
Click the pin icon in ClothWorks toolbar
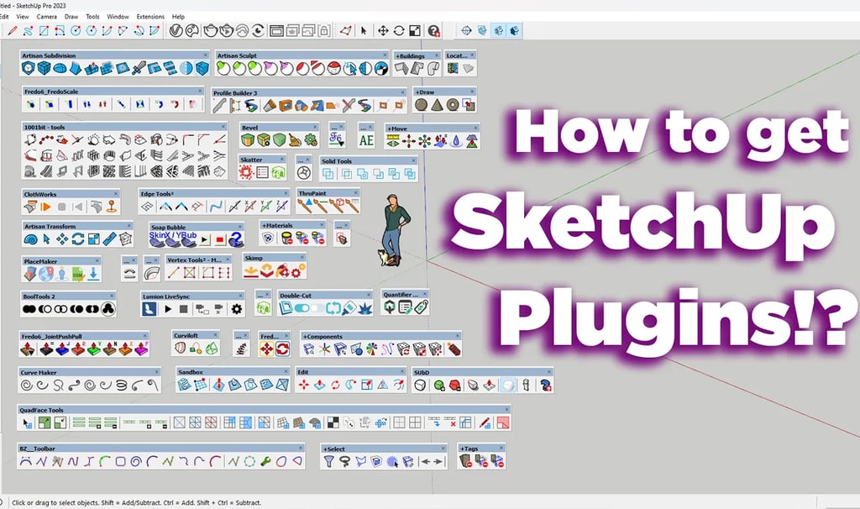[x=112, y=207]
